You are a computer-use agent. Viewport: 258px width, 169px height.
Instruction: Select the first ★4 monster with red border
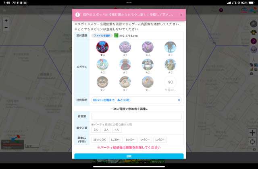click(x=102, y=47)
